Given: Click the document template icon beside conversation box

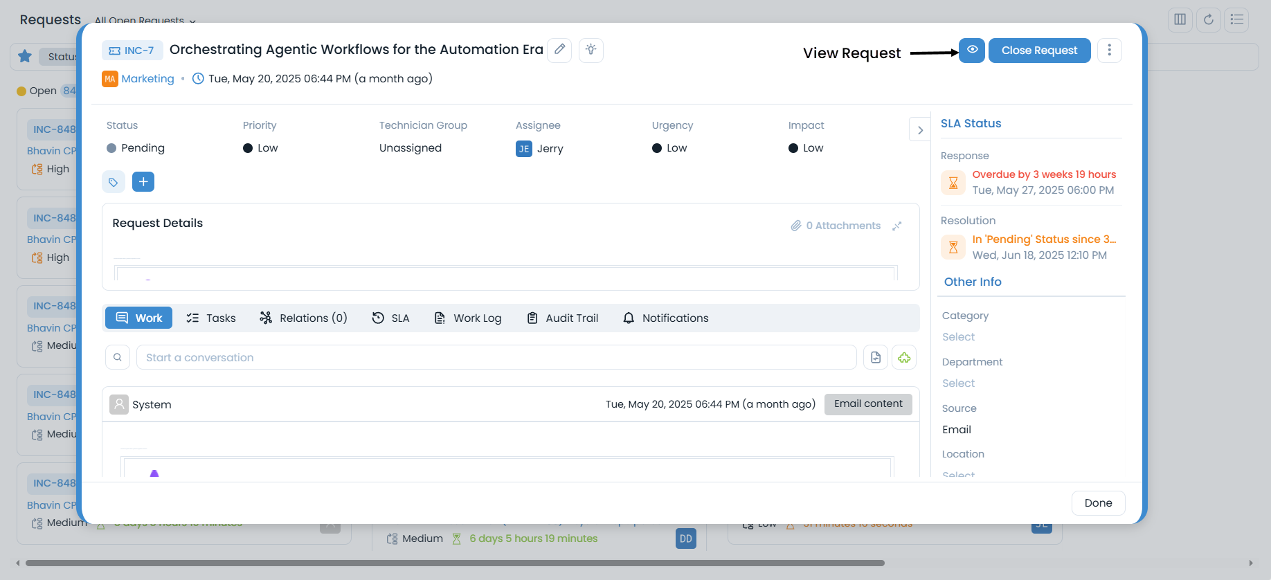Looking at the screenshot, I should 876,357.
